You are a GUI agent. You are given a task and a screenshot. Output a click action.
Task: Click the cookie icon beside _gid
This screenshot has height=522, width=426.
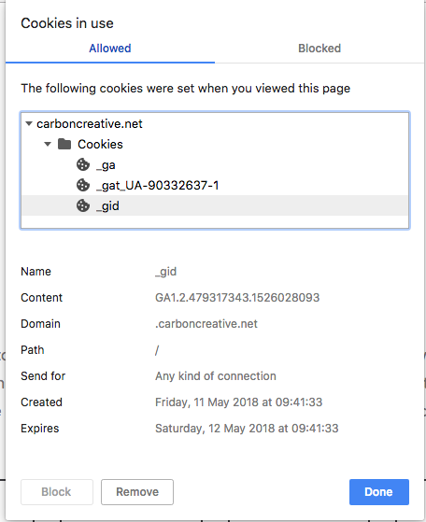coord(83,205)
